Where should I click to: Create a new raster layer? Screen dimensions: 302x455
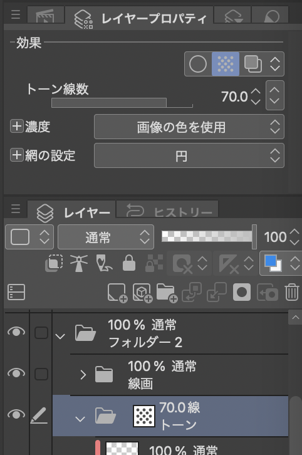point(117,293)
